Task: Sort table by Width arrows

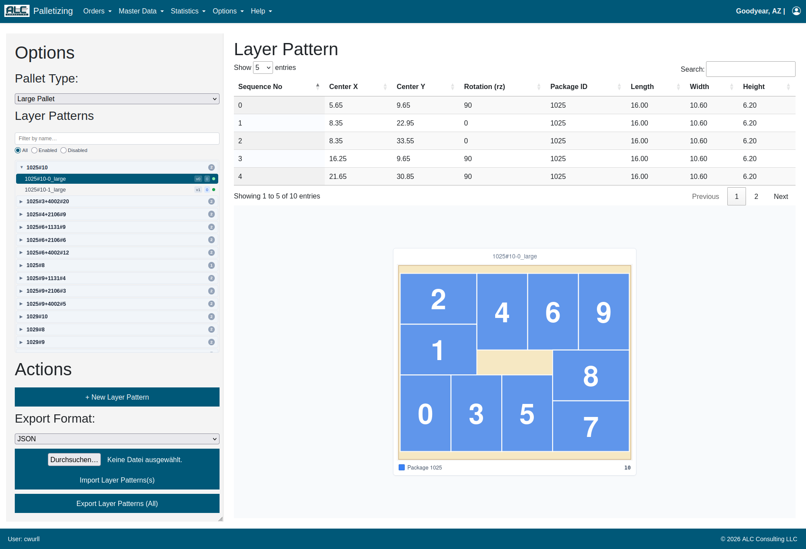Action: click(x=732, y=86)
